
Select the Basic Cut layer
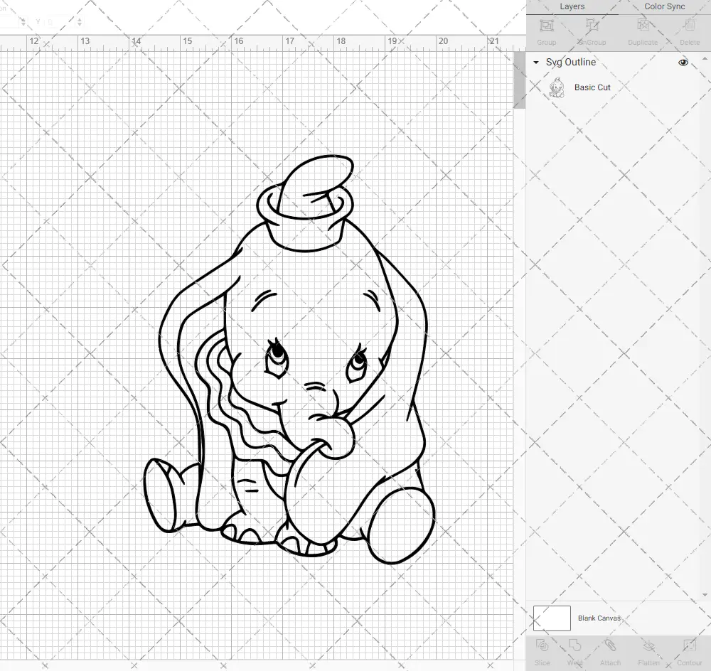(x=591, y=87)
